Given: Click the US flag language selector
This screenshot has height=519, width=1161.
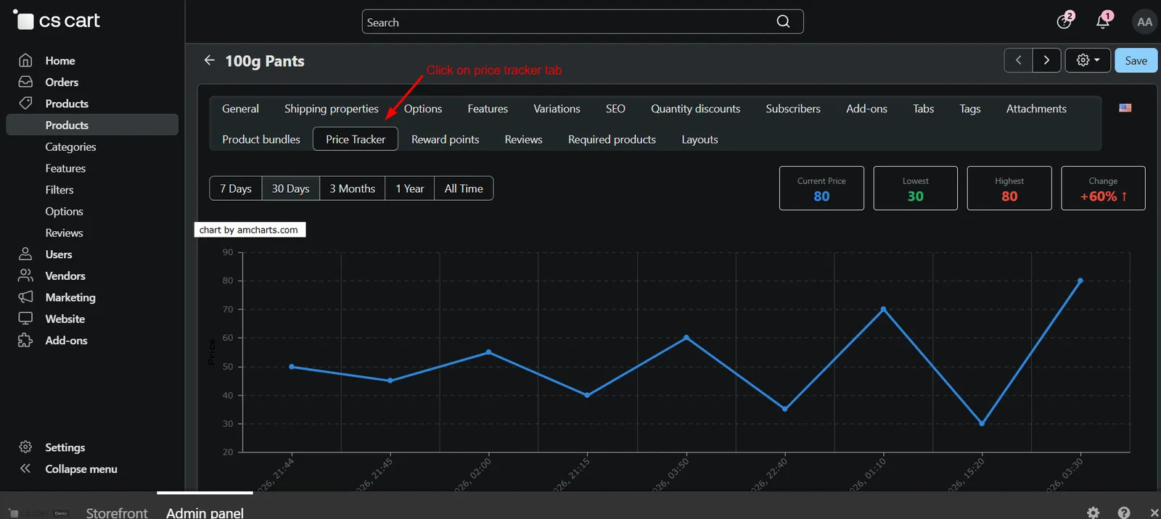Looking at the screenshot, I should pyautogui.click(x=1125, y=108).
